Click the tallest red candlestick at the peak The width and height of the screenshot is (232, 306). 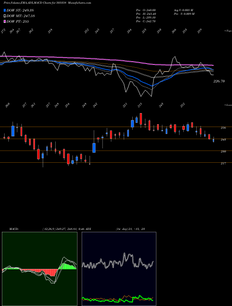(x=141, y=119)
